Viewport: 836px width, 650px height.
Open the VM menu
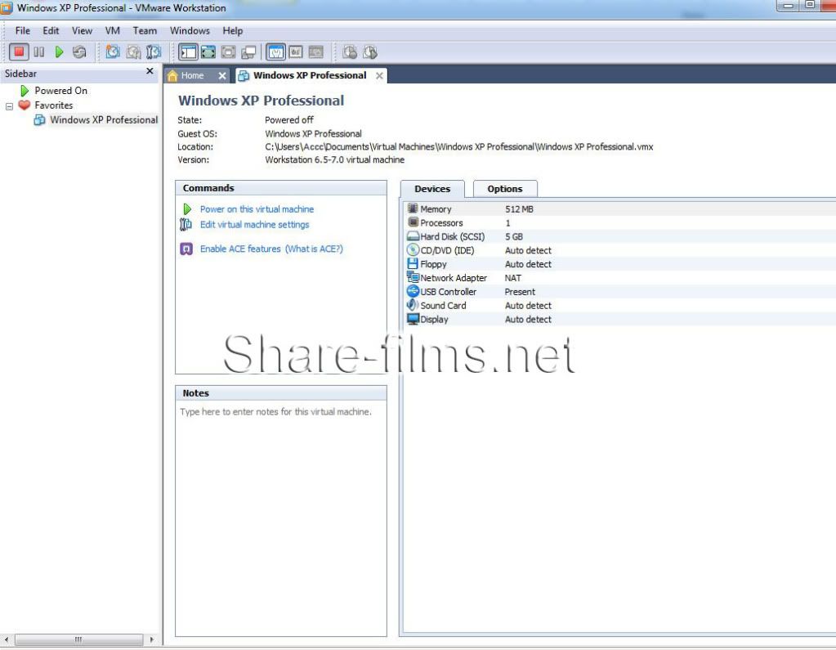point(112,31)
